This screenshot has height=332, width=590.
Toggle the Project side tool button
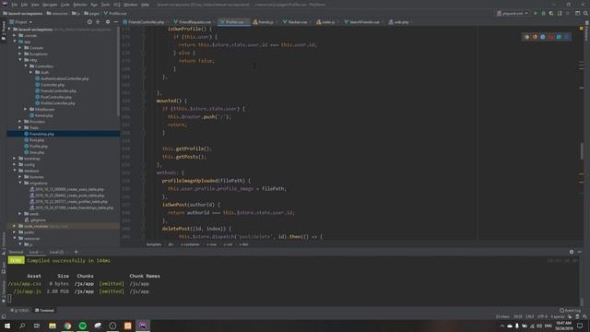(x=4, y=30)
